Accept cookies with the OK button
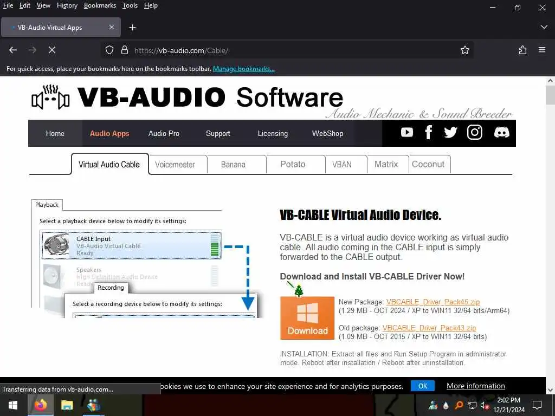Image resolution: width=555 pixels, height=416 pixels. pos(423,386)
